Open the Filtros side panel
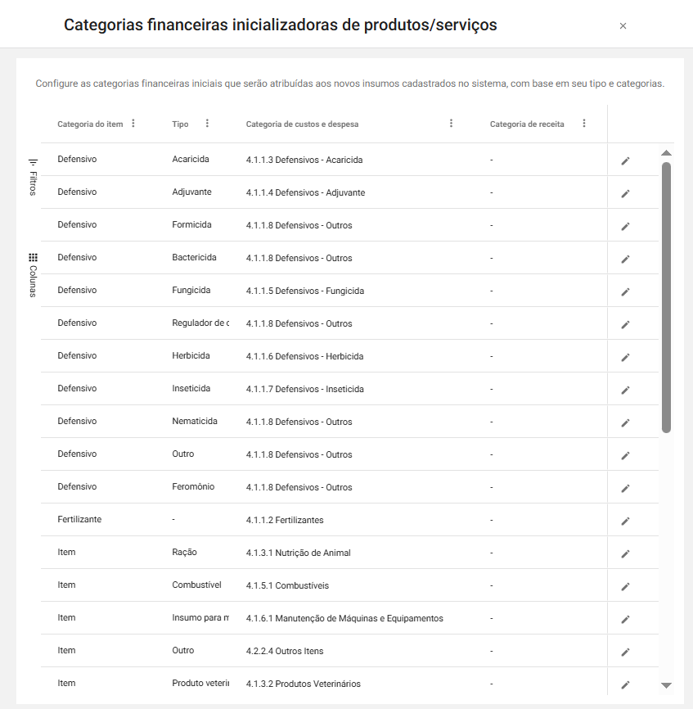 tap(33, 176)
